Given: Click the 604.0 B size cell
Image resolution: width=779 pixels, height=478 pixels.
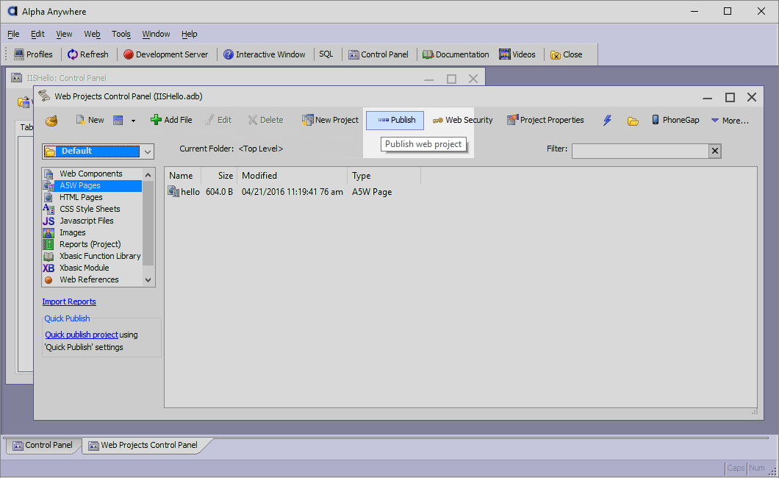Looking at the screenshot, I should click(x=219, y=192).
